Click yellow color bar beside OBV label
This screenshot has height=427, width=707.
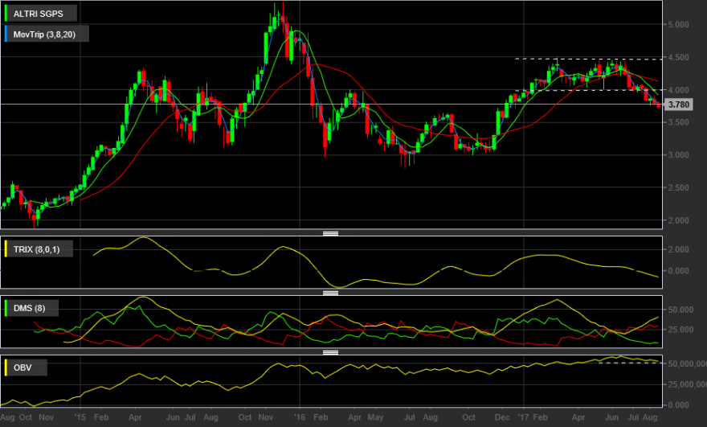6,367
